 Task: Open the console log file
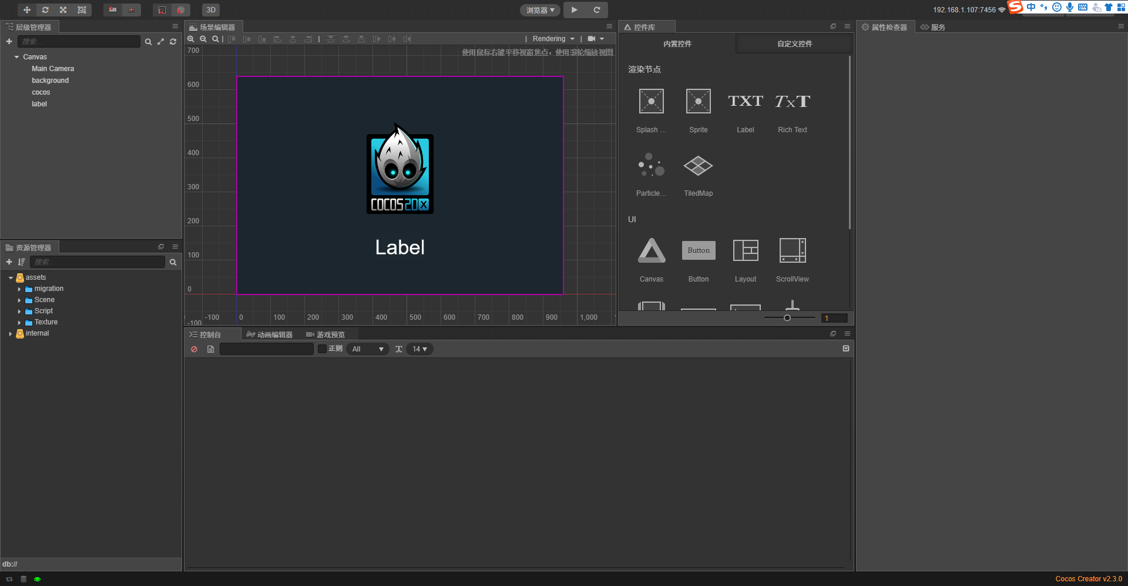coord(210,349)
